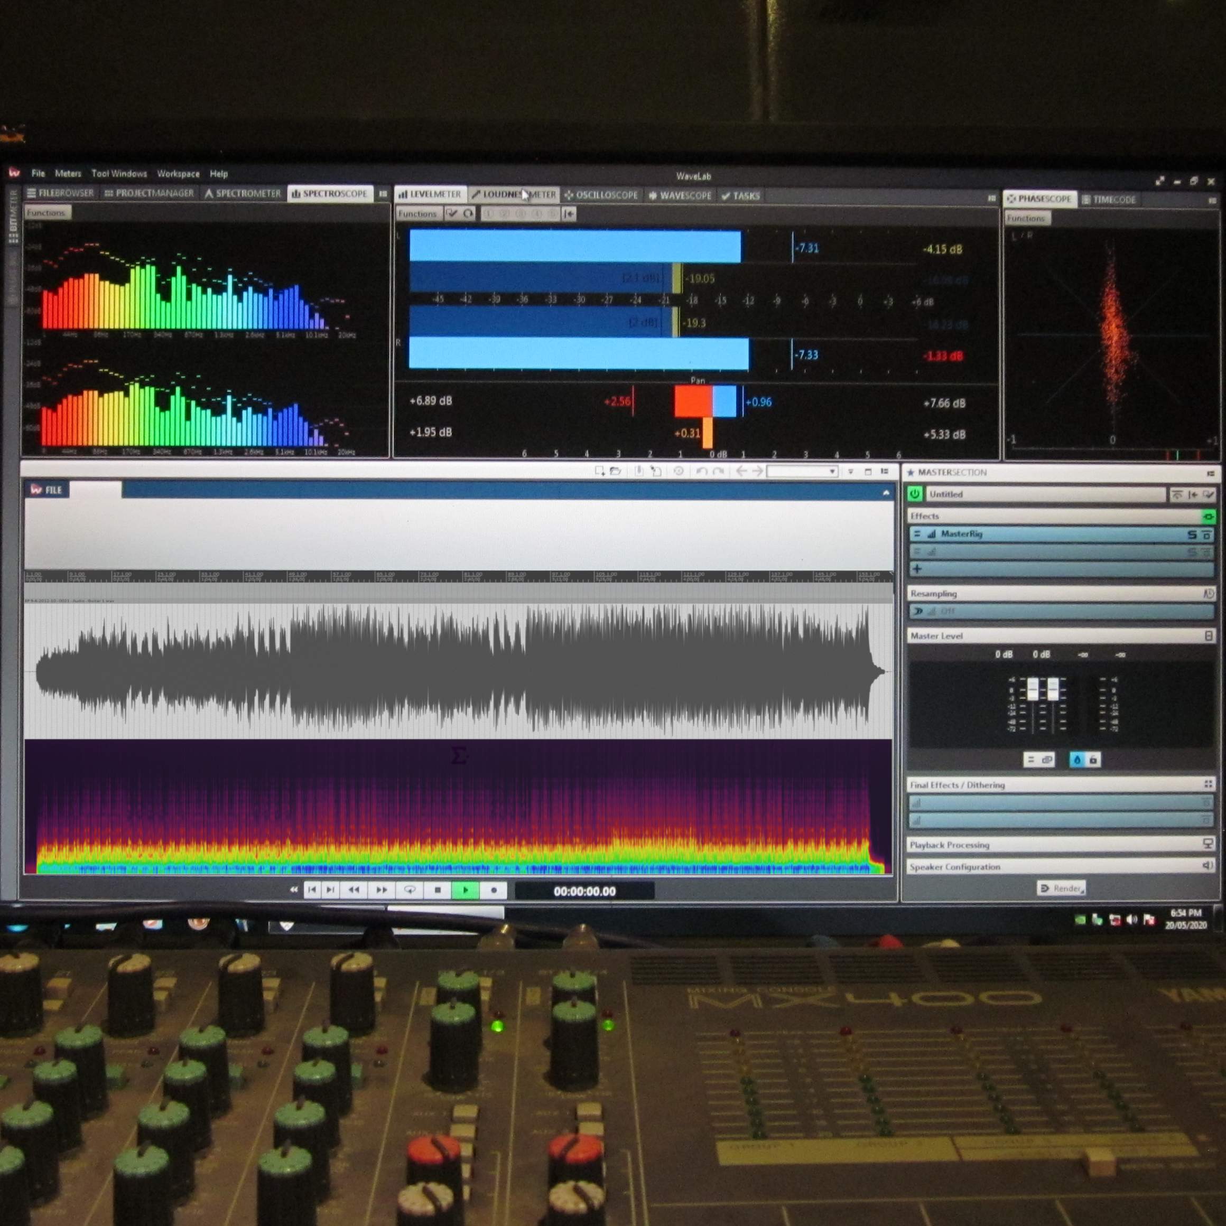
Task: Toggle the green Master Section power button
Action: (915, 494)
